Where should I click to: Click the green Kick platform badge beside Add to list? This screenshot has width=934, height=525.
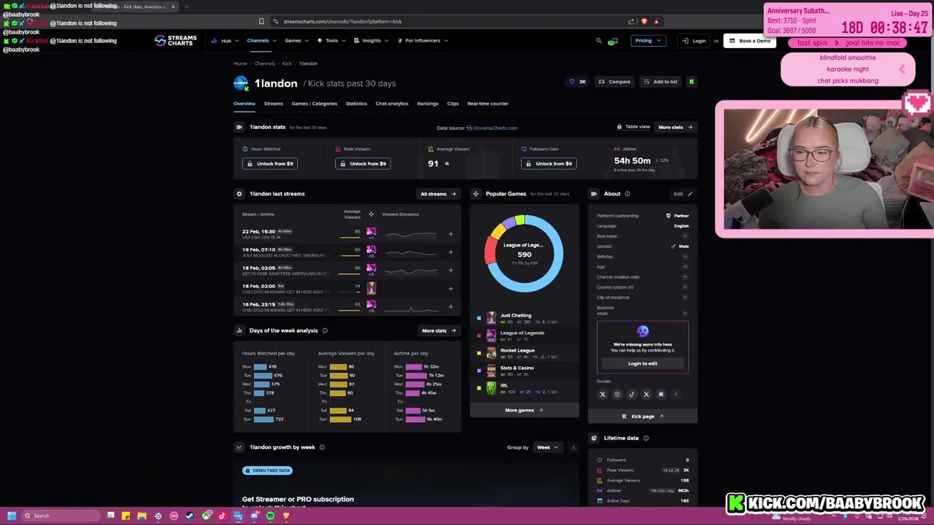pos(691,82)
